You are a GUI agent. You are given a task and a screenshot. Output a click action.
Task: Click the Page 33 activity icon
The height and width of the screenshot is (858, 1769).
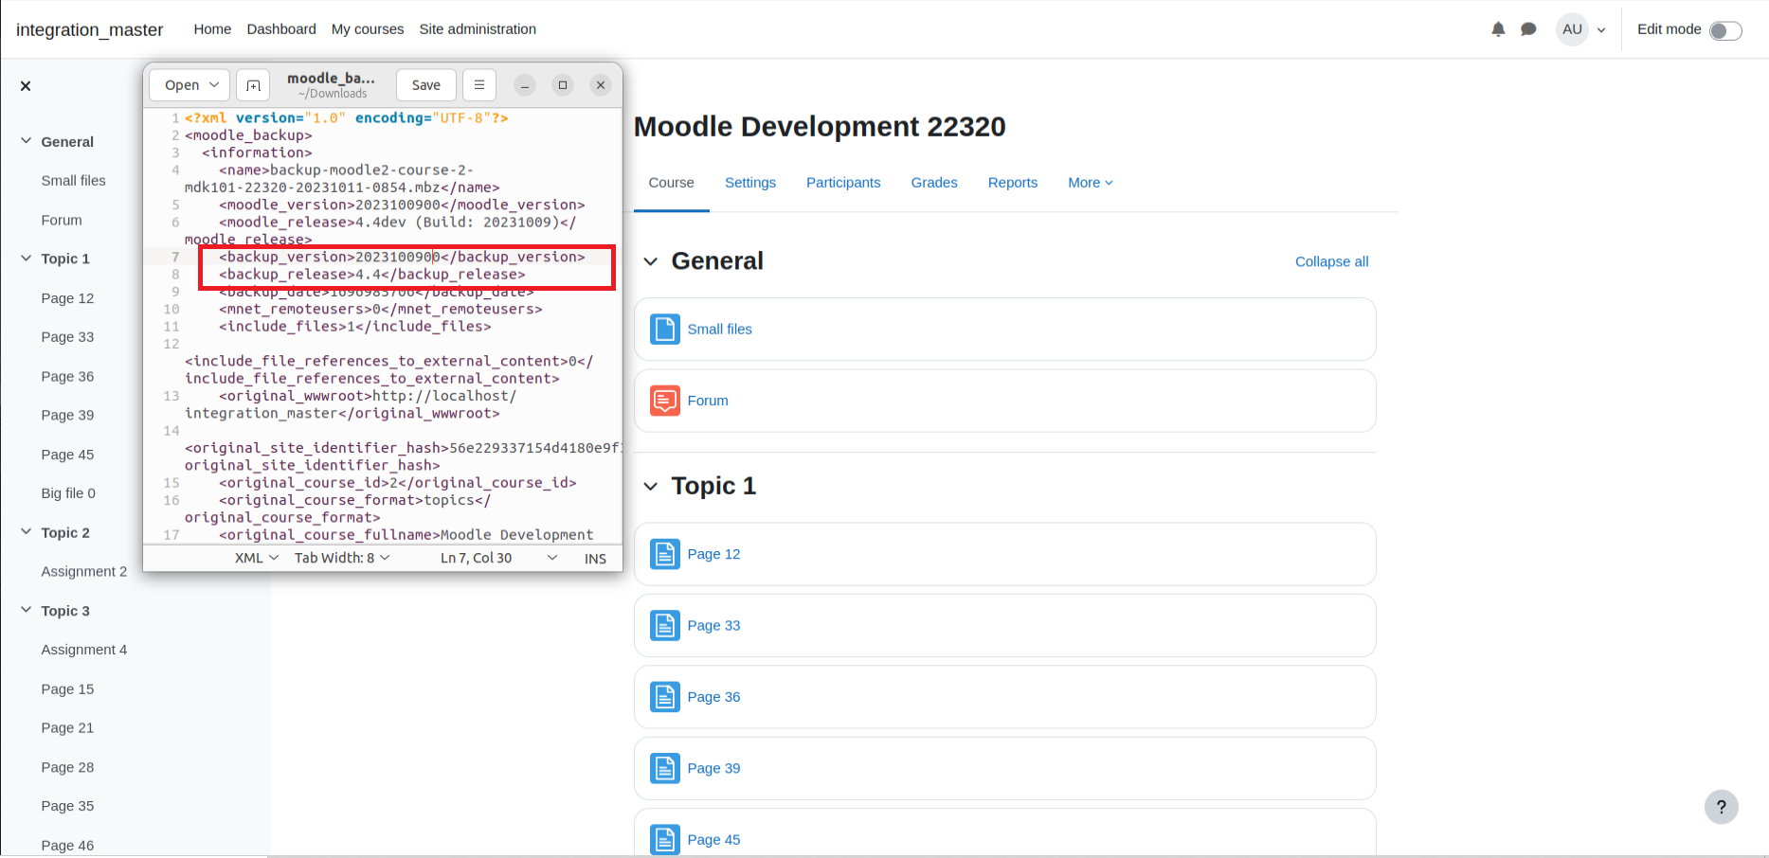pyautogui.click(x=665, y=626)
